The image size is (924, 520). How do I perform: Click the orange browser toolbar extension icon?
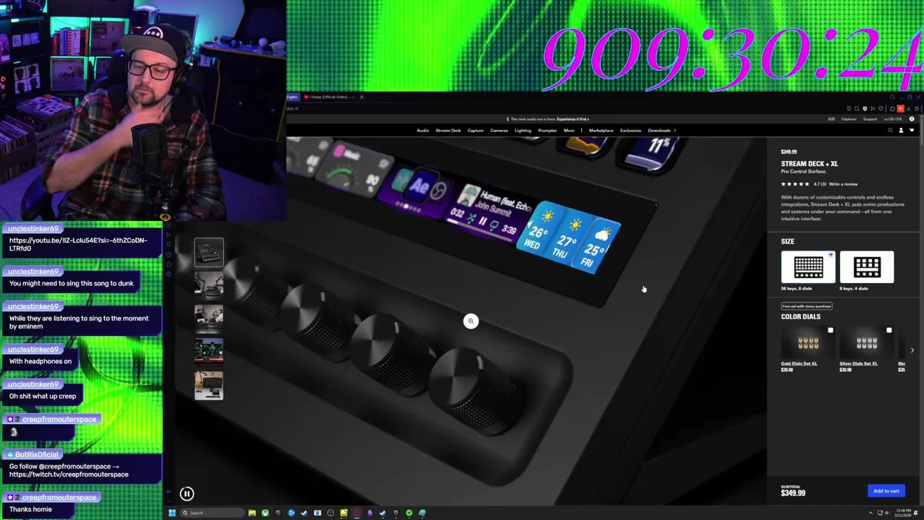point(900,108)
